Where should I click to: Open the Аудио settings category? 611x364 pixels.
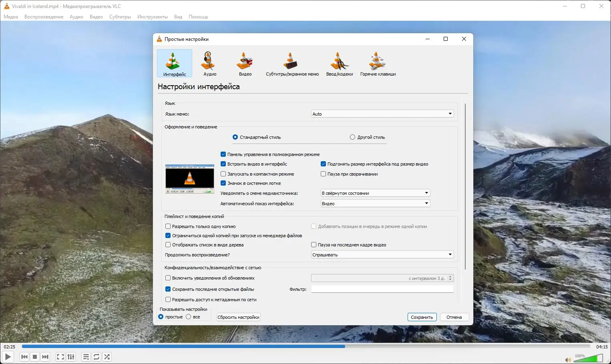point(209,63)
